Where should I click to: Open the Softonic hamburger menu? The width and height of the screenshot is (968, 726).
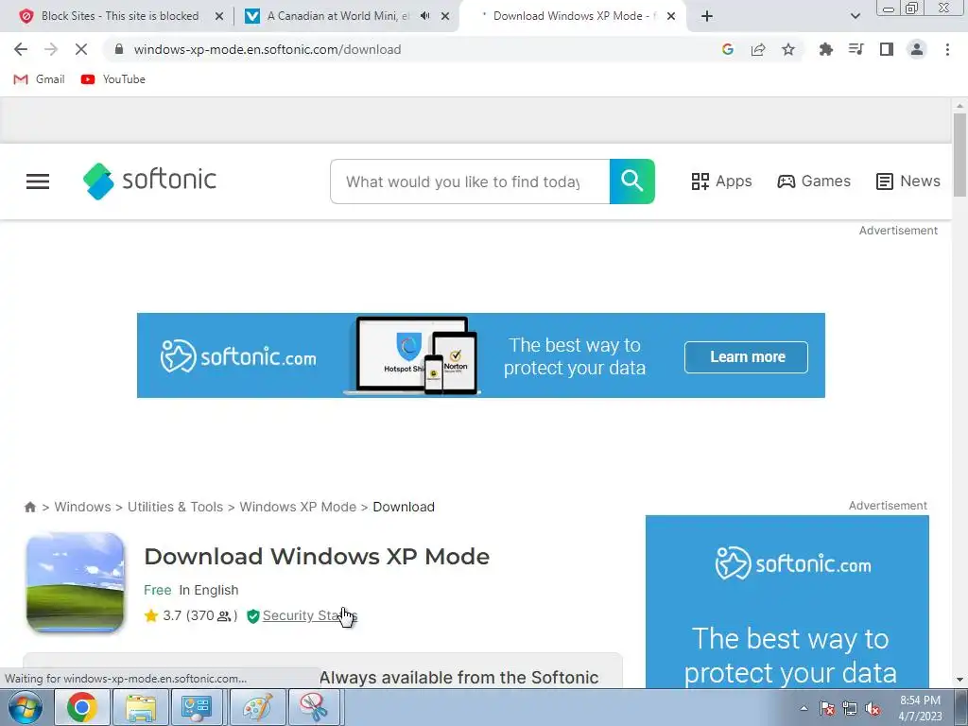[38, 181]
